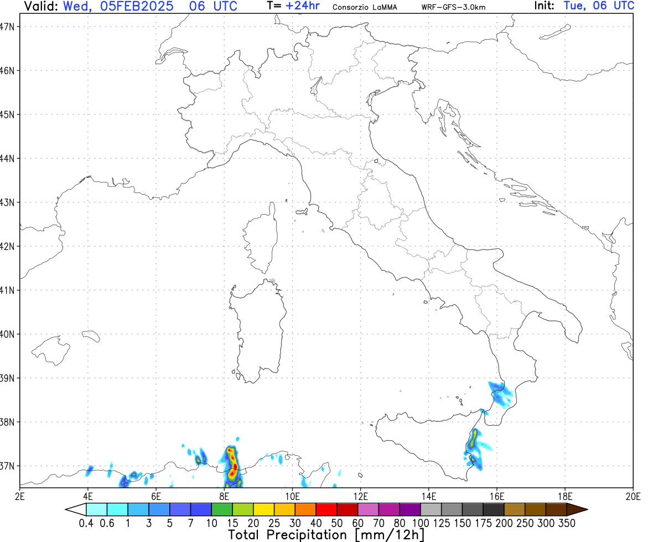Viewport: 653px width, 542px height.
Task: Click the 'Total Precipitation [mm/12h]' title
Action: pyautogui.click(x=326, y=535)
